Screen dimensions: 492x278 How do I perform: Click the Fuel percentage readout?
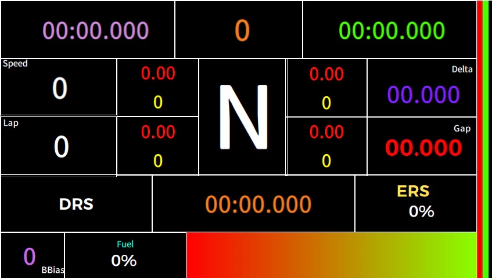pos(124,261)
